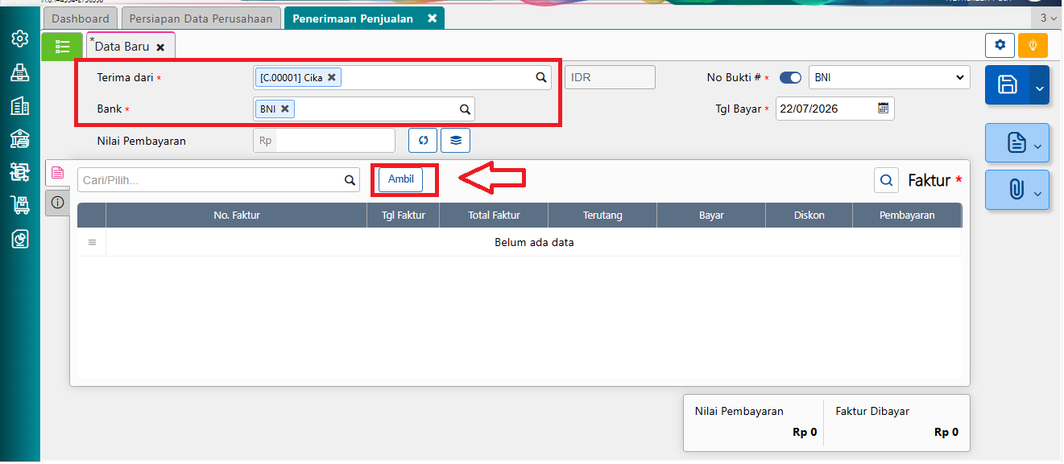Open the reports chart module in the sidebar
The image size is (1064, 464).
coord(20,239)
